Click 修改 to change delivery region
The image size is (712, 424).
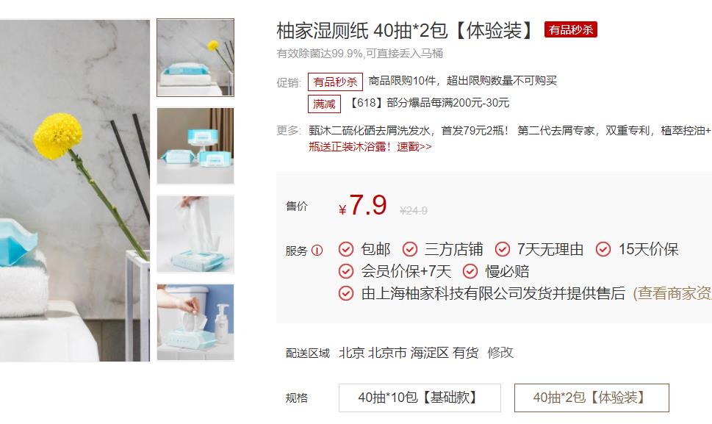point(500,353)
